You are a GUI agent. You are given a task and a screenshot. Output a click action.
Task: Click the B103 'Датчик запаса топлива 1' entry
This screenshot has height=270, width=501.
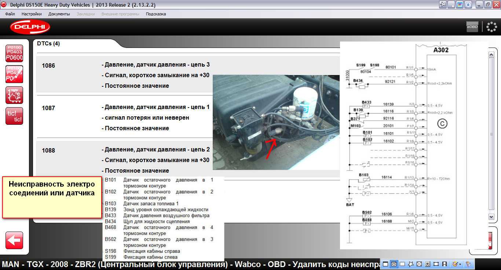click(x=142, y=204)
